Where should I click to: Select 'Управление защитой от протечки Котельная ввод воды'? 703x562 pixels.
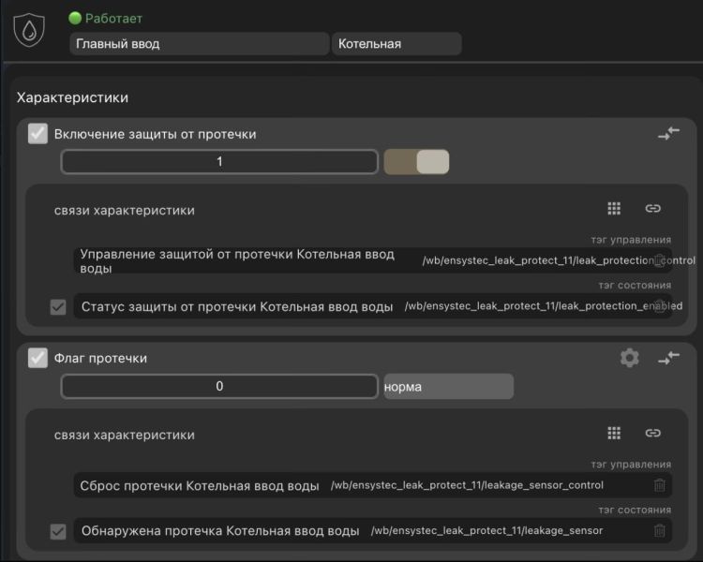[x=237, y=260]
